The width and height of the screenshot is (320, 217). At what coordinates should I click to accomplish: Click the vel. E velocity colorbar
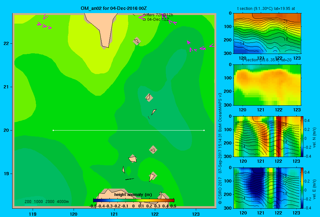click(302, 188)
